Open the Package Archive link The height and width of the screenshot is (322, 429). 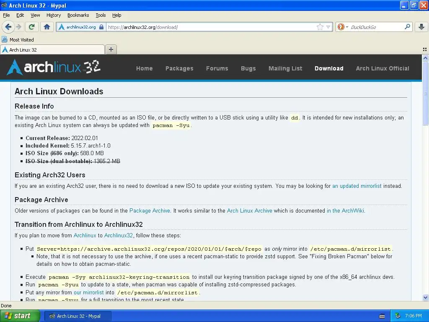150,210
